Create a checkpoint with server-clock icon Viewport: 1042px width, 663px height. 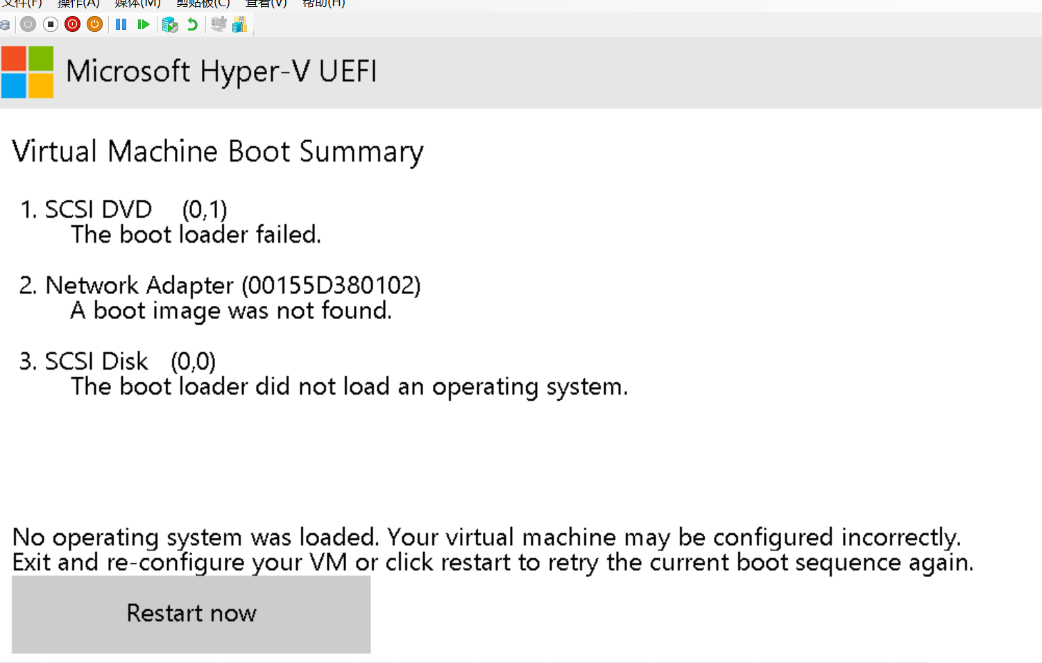[x=170, y=24]
